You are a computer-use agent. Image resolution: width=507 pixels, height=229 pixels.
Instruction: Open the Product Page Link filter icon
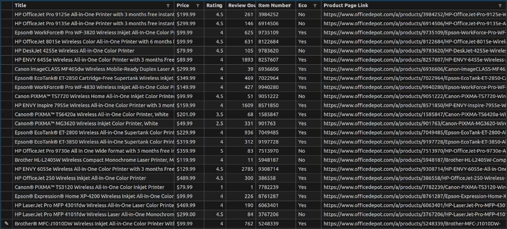click(500, 6)
